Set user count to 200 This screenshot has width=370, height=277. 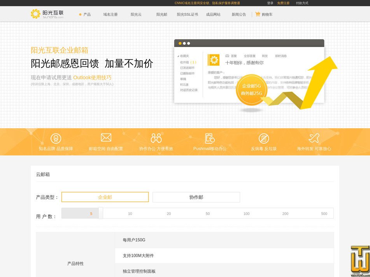285,214
